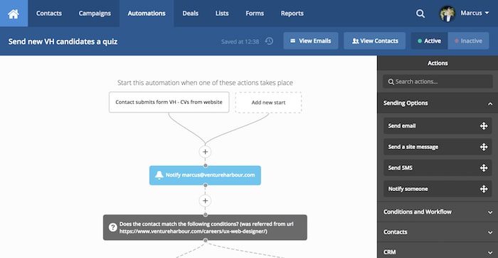The width and height of the screenshot is (498, 258).
Task: Open the search magnifier in top bar
Action: pos(420,14)
